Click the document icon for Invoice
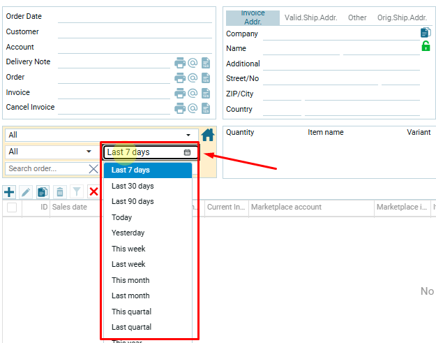This screenshot has width=436, height=343. (206, 94)
